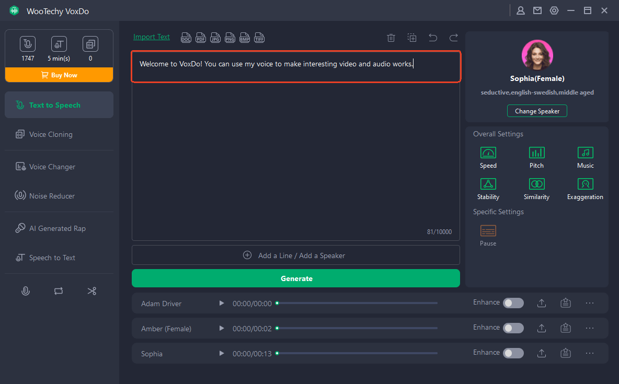Play the Sophia audio clip
The image size is (619, 384).
(221, 353)
